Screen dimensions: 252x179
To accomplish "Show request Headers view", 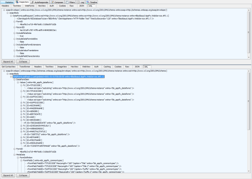I will tap(6, 6).
